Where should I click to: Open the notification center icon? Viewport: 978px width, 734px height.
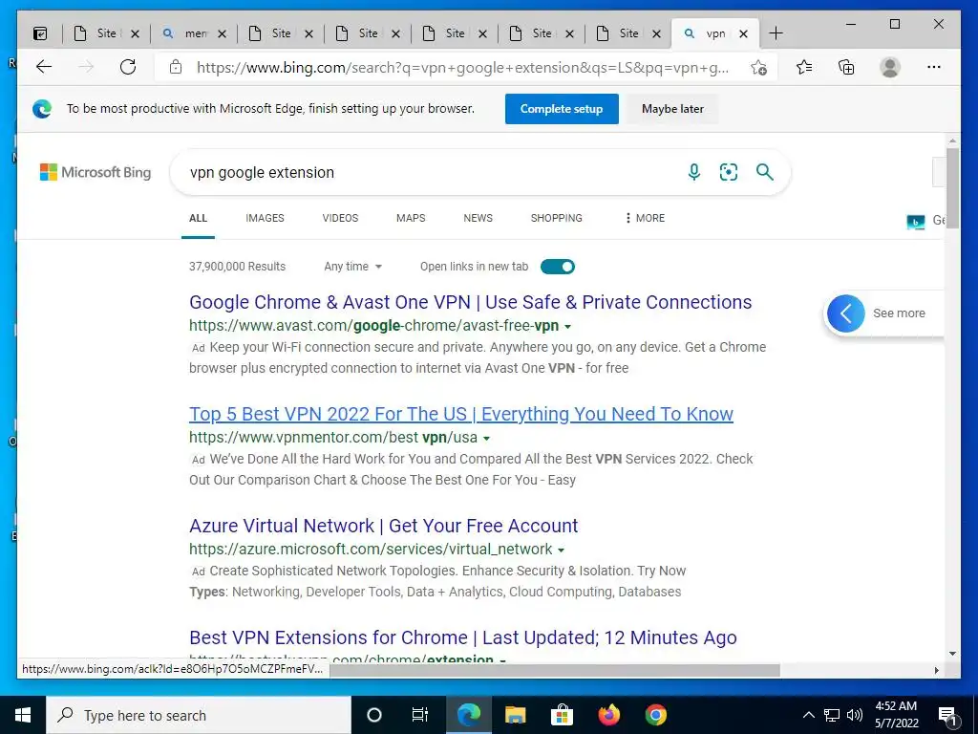tap(948, 717)
